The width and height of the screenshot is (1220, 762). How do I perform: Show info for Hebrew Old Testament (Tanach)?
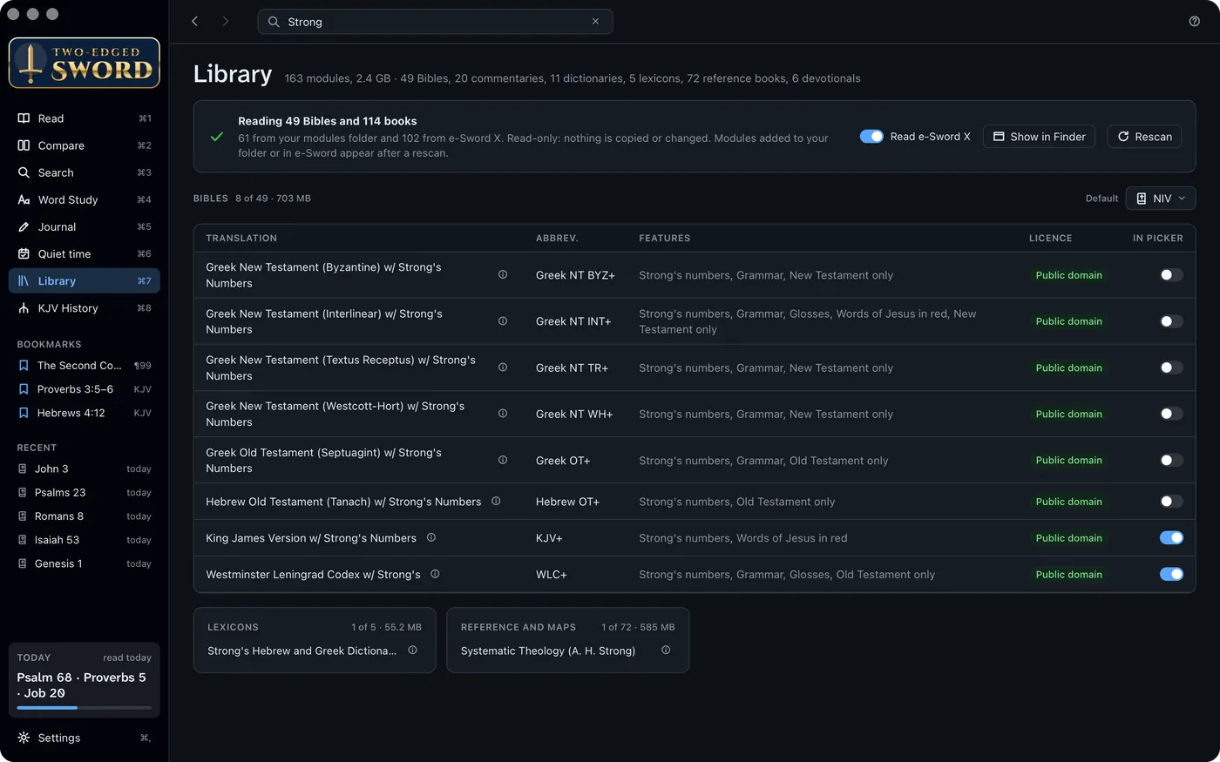point(496,502)
